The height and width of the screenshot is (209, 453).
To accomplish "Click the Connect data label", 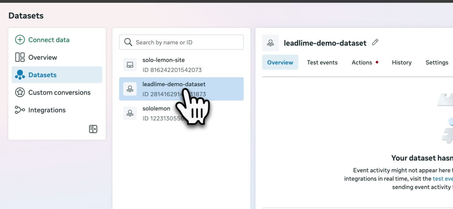I will 49,40.
